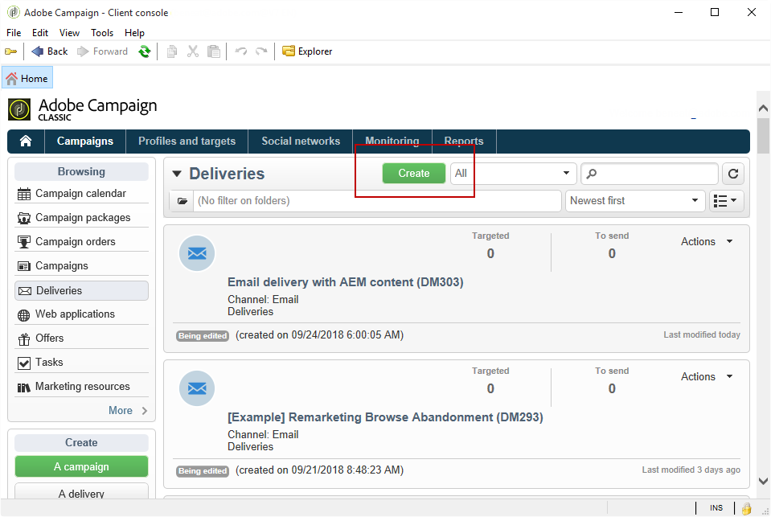The width and height of the screenshot is (771, 517).
Task: Click the Paste clipboard icon
Action: point(214,51)
